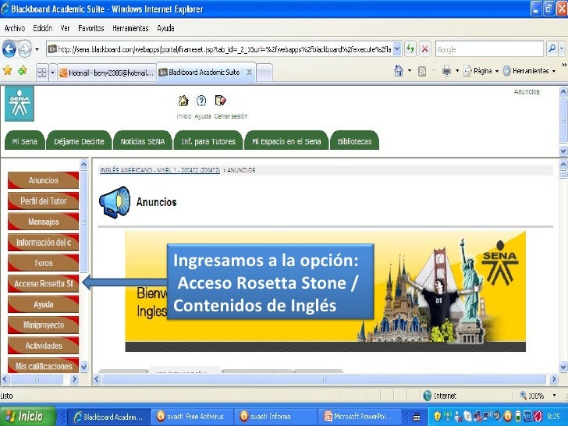568x426 pixels.
Task: Select the Mi Sena tab
Action: (25, 141)
